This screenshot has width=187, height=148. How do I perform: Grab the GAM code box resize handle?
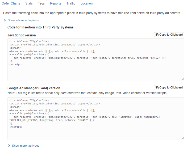pos(182,138)
